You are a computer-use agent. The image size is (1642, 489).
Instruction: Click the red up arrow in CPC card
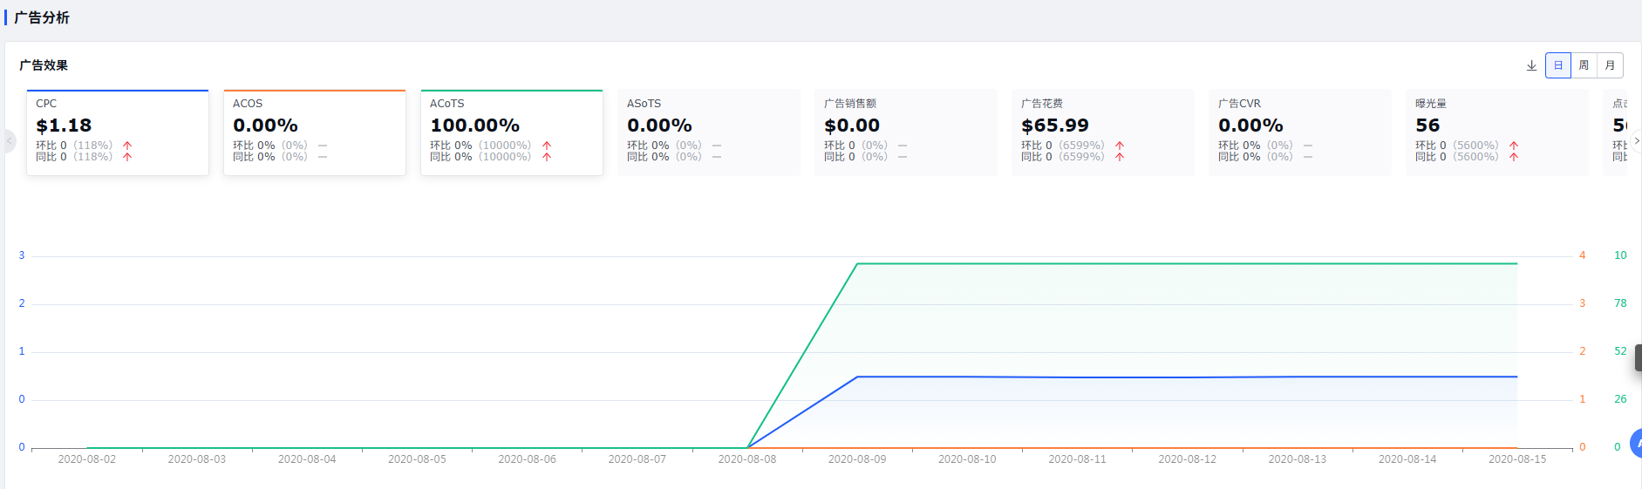127,146
